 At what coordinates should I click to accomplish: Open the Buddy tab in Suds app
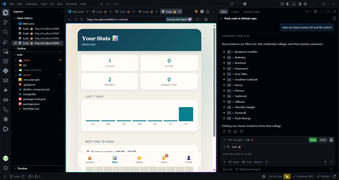tap(140, 159)
